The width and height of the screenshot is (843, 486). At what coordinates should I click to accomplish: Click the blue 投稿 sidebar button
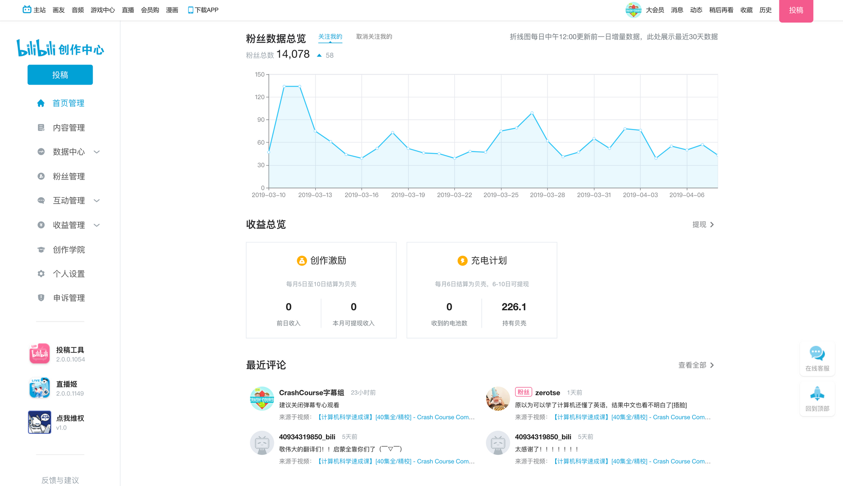coord(60,75)
